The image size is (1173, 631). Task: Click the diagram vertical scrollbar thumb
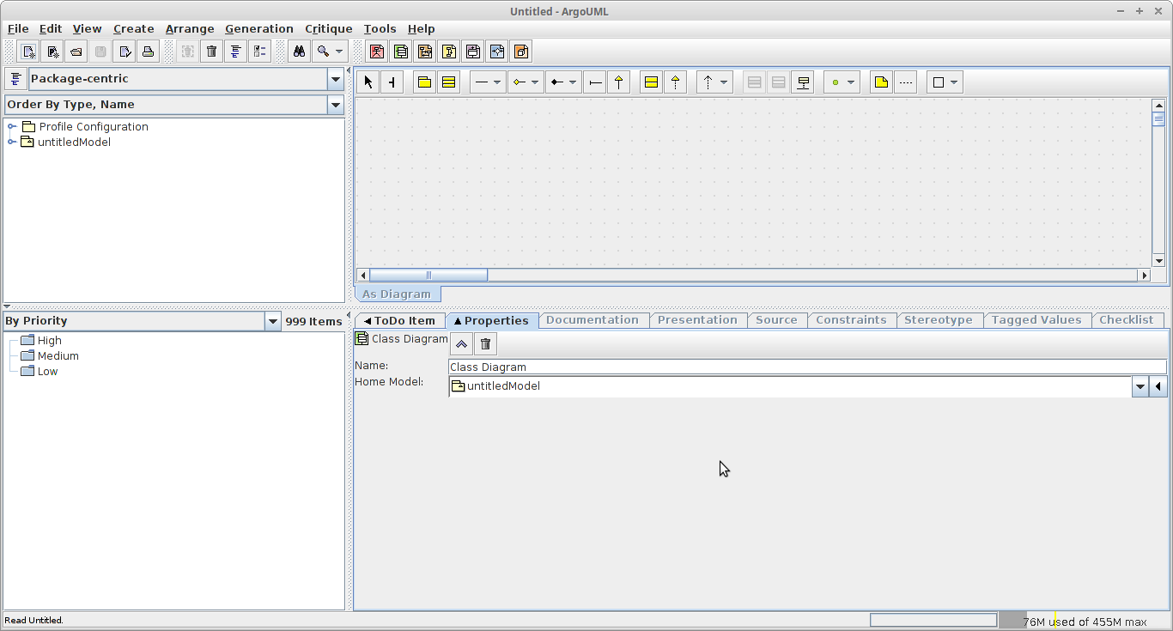point(1159,119)
